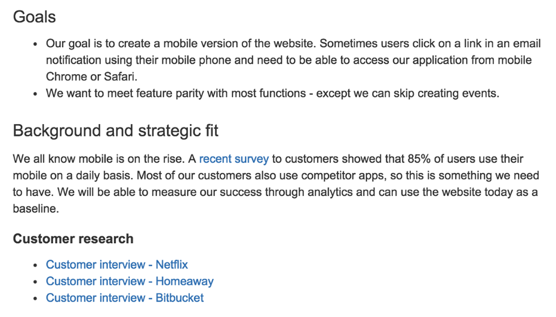This screenshot has width=556, height=317.
Task: Click the goal text about feature parity
Action: [x=272, y=93]
